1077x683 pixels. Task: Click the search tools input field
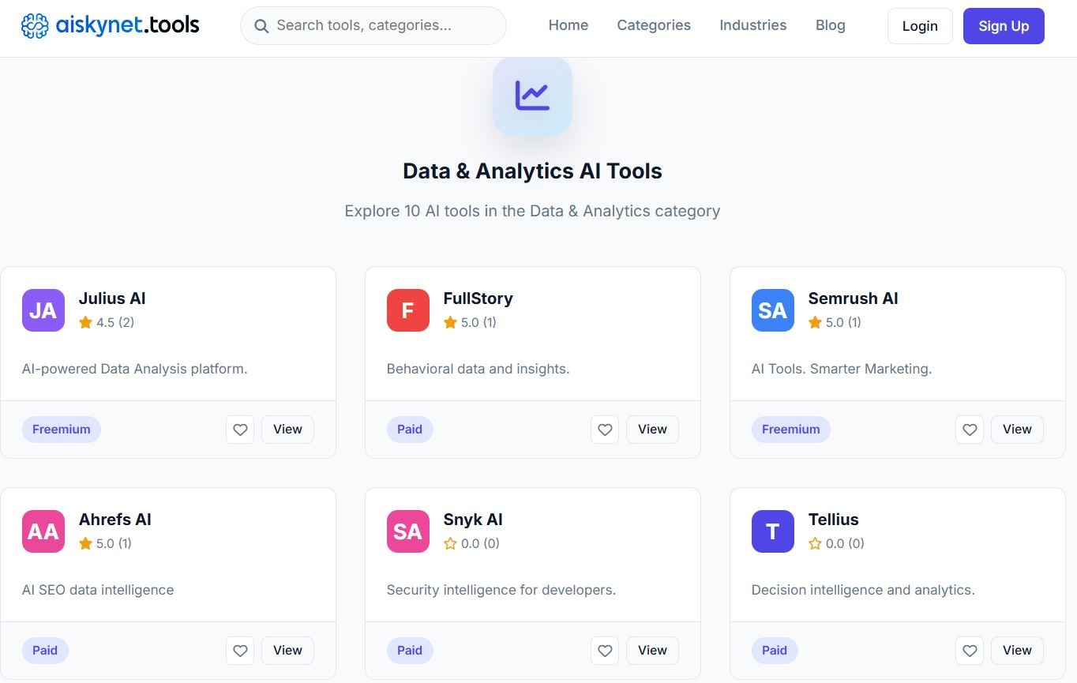coord(373,25)
